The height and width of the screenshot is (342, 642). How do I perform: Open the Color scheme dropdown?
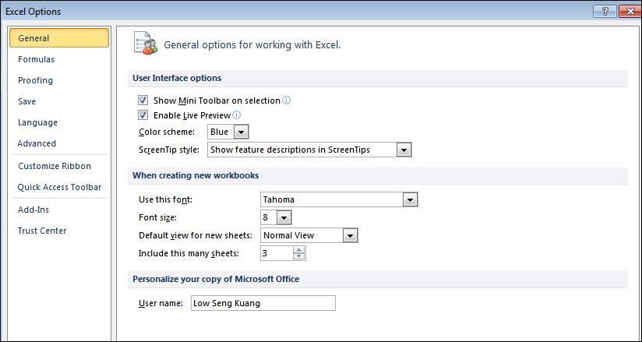(242, 132)
